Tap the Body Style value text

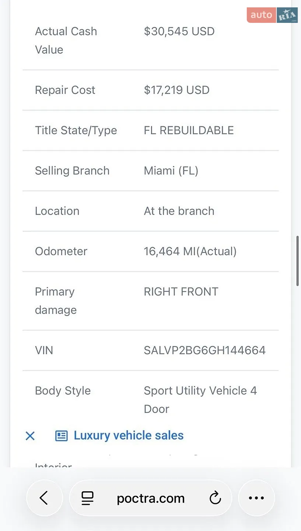coord(200,400)
